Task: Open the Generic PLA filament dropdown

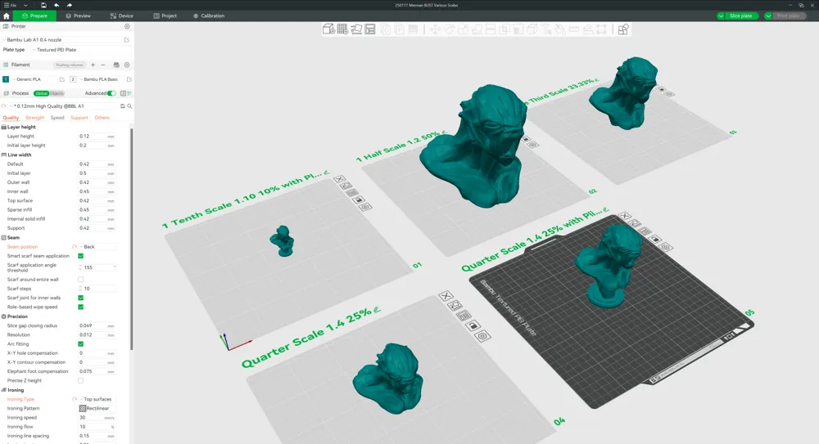Action: (x=34, y=79)
